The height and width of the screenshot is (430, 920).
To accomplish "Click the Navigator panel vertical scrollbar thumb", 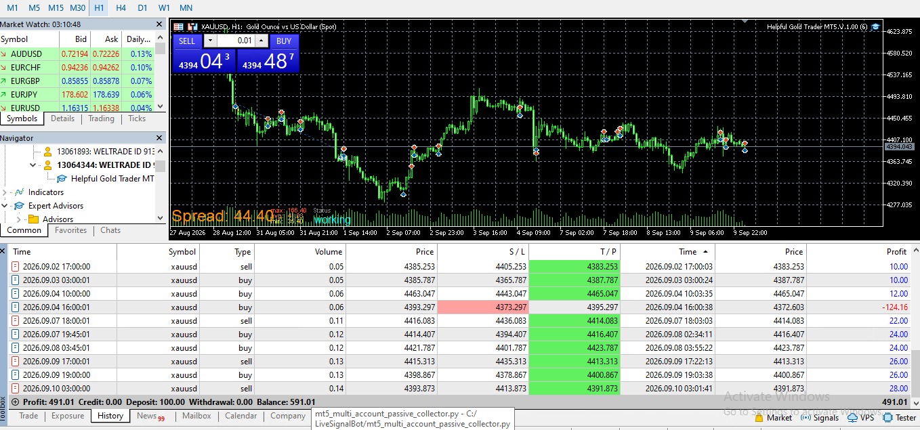I will 161,166.
